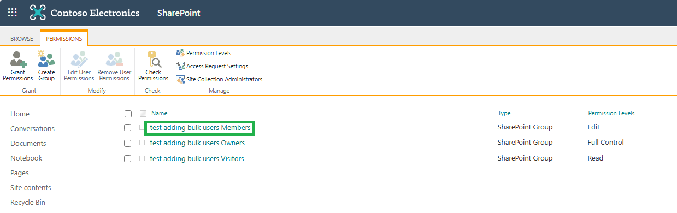Select the PERMISSIONS ribbon tab
The width and height of the screenshot is (677, 213).
coord(64,39)
